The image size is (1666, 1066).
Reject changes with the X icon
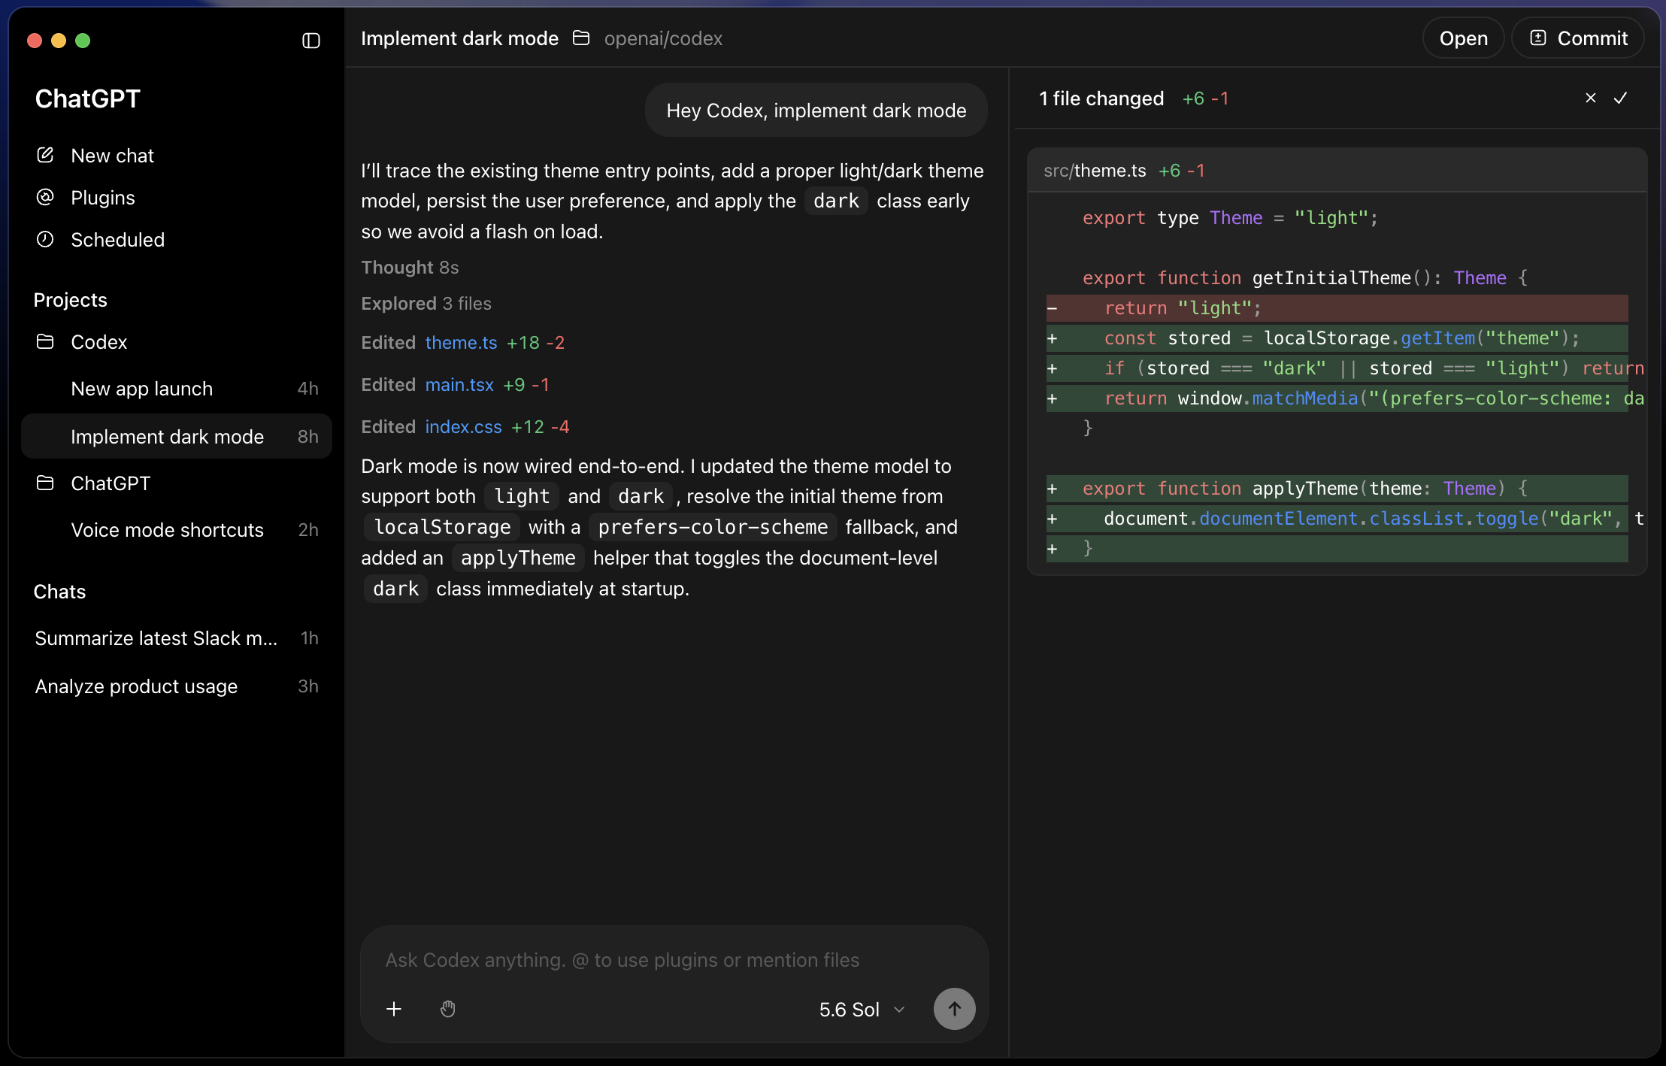pos(1590,98)
